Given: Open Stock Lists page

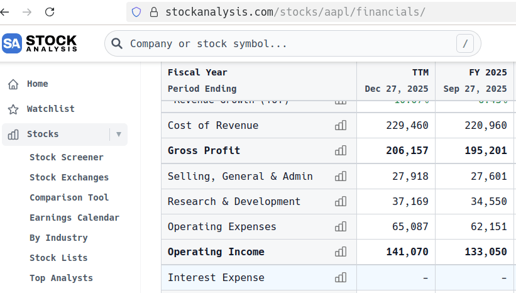Looking at the screenshot, I should click(58, 258).
